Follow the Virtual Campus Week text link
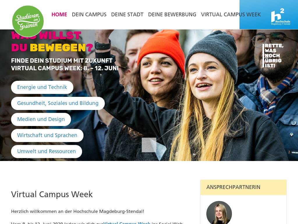This screenshot has width=298, height=224. coord(127,223)
